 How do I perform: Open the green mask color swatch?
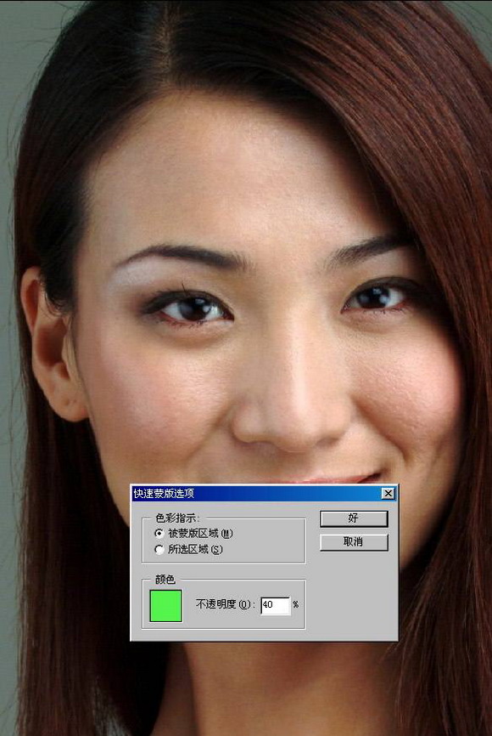click(x=166, y=606)
